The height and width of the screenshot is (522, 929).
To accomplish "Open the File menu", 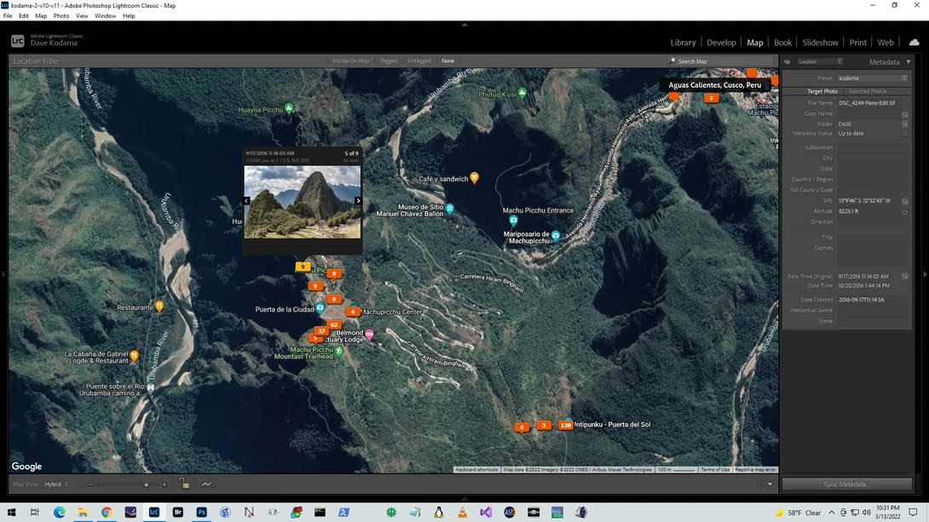I will (x=8, y=16).
